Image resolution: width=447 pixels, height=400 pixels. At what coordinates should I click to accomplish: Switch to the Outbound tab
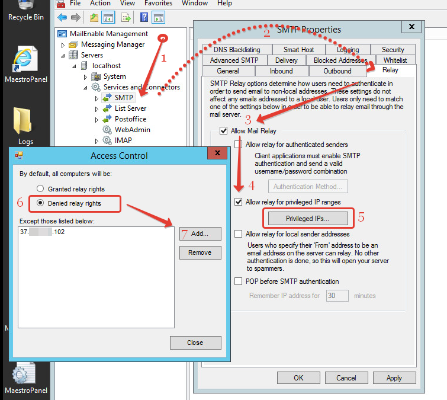(337, 71)
